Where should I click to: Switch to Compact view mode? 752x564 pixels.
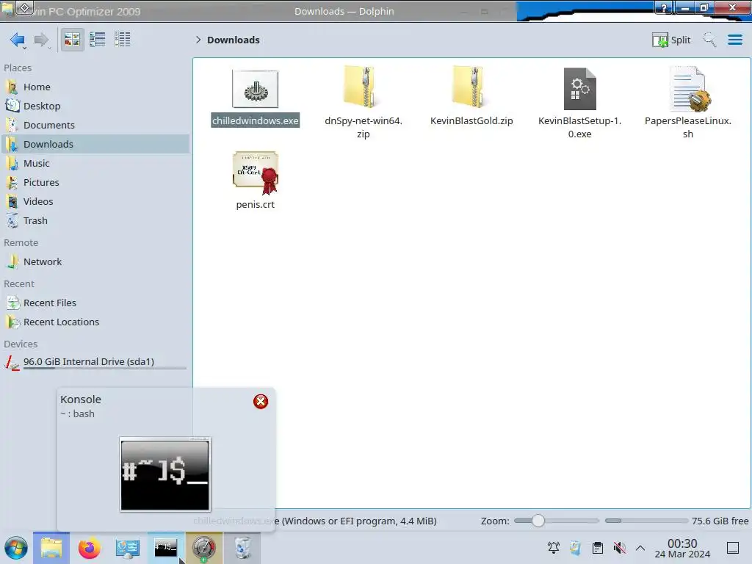tap(98, 40)
